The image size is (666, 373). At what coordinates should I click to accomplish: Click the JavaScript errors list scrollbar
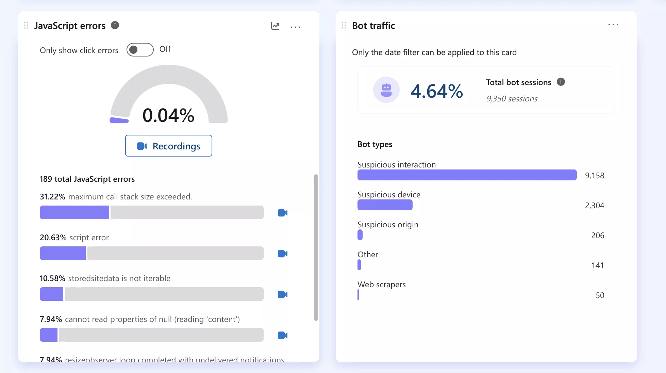tap(316, 247)
